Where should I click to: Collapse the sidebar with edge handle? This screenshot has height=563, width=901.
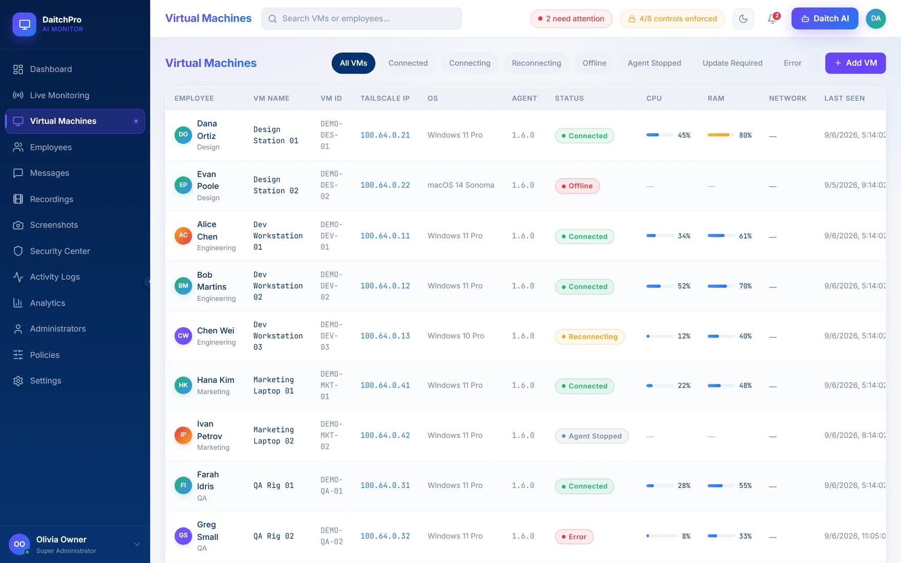click(147, 281)
